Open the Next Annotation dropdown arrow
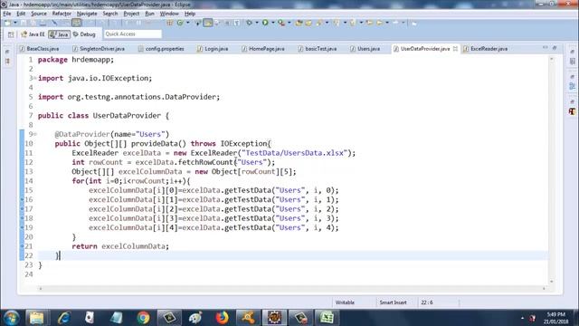The width and height of the screenshot is (579, 326). [345, 23]
